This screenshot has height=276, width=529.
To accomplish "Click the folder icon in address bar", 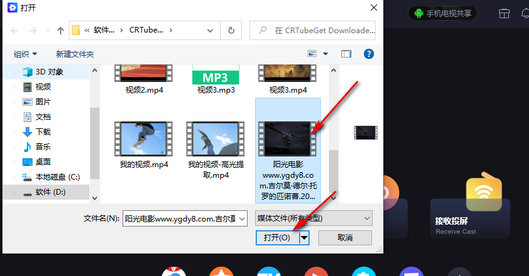I will (76, 31).
